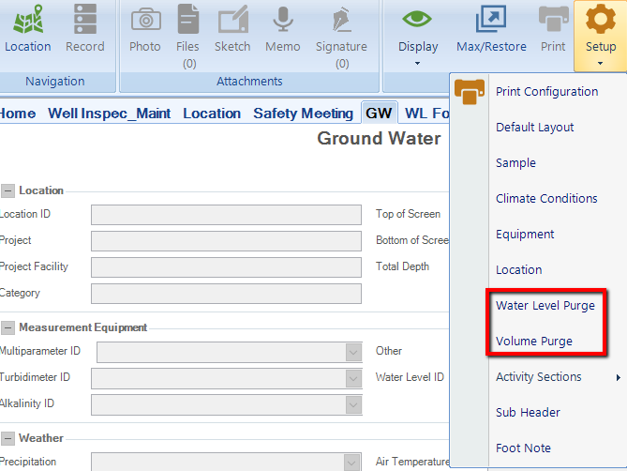627x471 pixels.
Task: Choose Equipment from Setup menu
Action: (525, 235)
